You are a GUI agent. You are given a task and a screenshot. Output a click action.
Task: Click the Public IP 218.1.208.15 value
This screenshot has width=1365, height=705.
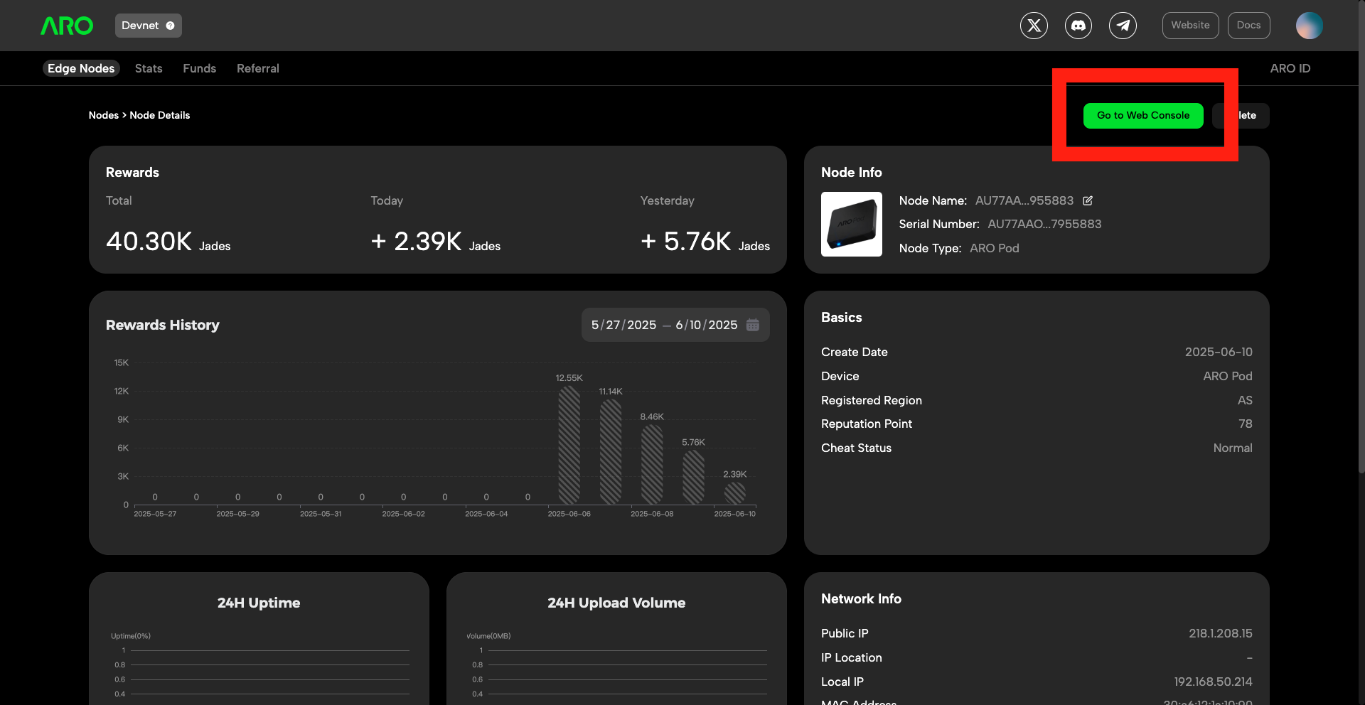point(1221,633)
